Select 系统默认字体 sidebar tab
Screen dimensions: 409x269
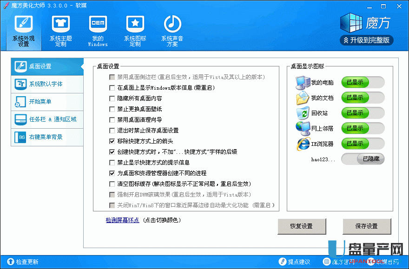click(x=47, y=84)
